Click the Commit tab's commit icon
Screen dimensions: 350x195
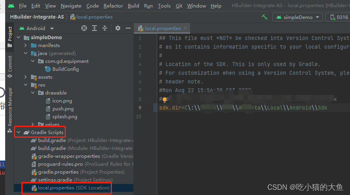click(x=10, y=76)
